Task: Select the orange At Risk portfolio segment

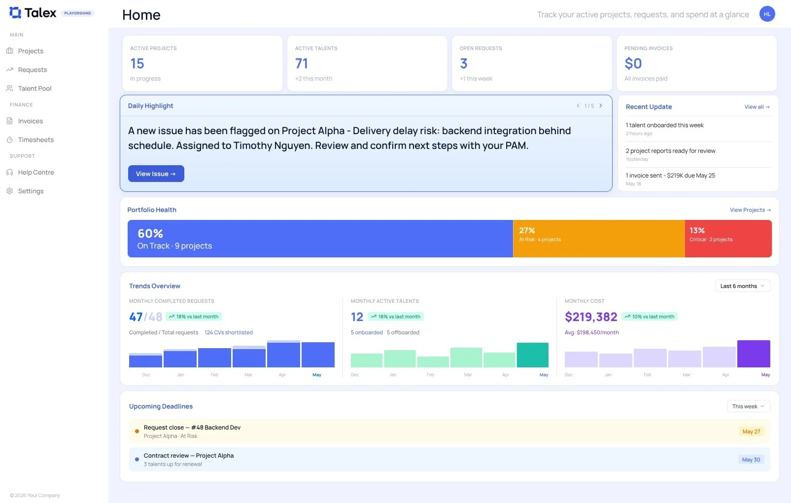Action: (x=599, y=239)
